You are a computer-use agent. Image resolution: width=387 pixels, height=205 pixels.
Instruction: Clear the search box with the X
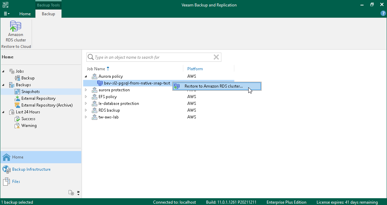(216, 57)
